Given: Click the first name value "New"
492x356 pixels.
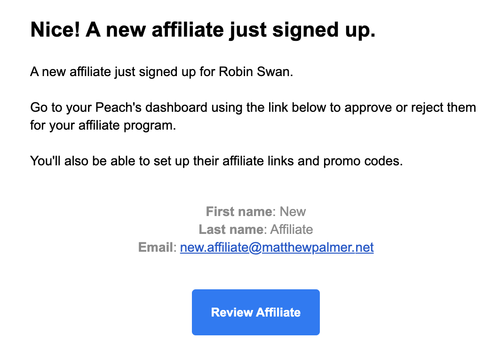Looking at the screenshot, I should [x=293, y=211].
